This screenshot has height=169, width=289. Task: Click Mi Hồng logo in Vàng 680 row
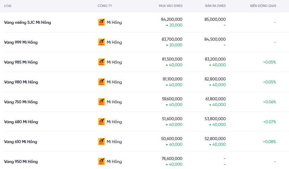point(102,122)
